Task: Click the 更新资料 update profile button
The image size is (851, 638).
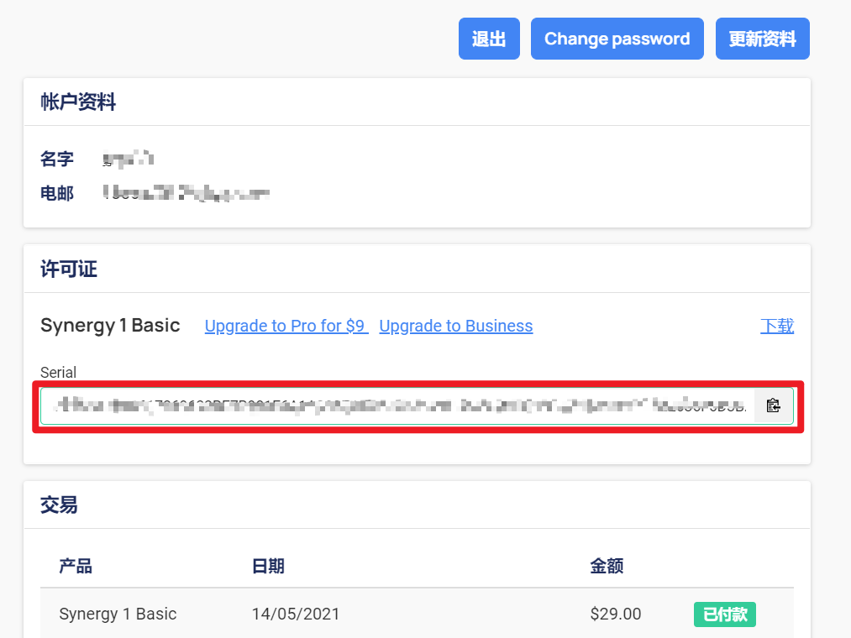Action: point(763,39)
